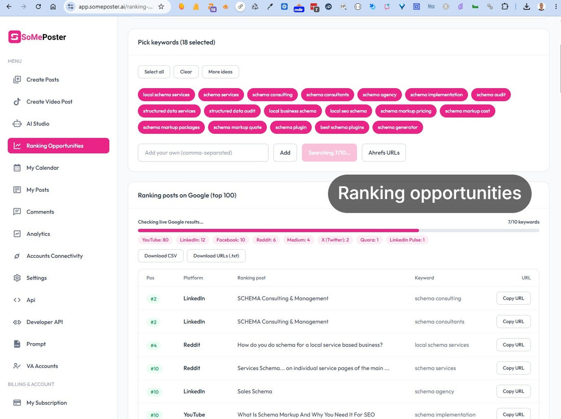Go to browser home page icon

(x=53, y=7)
